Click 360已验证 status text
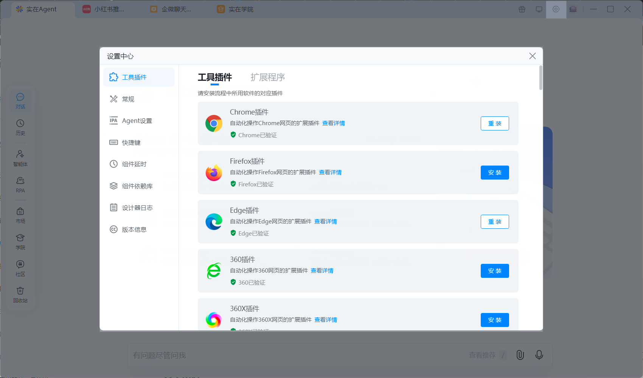643x378 pixels. [252, 282]
